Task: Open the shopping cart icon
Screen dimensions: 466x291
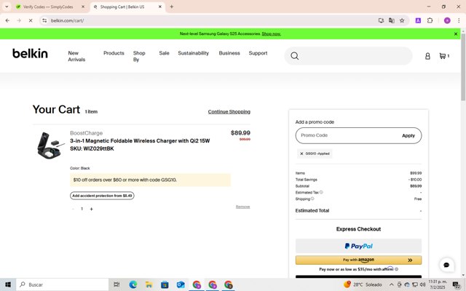Action: pos(444,56)
